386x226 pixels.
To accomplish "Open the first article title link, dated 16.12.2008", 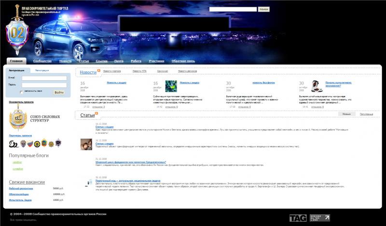I will point(104,127).
